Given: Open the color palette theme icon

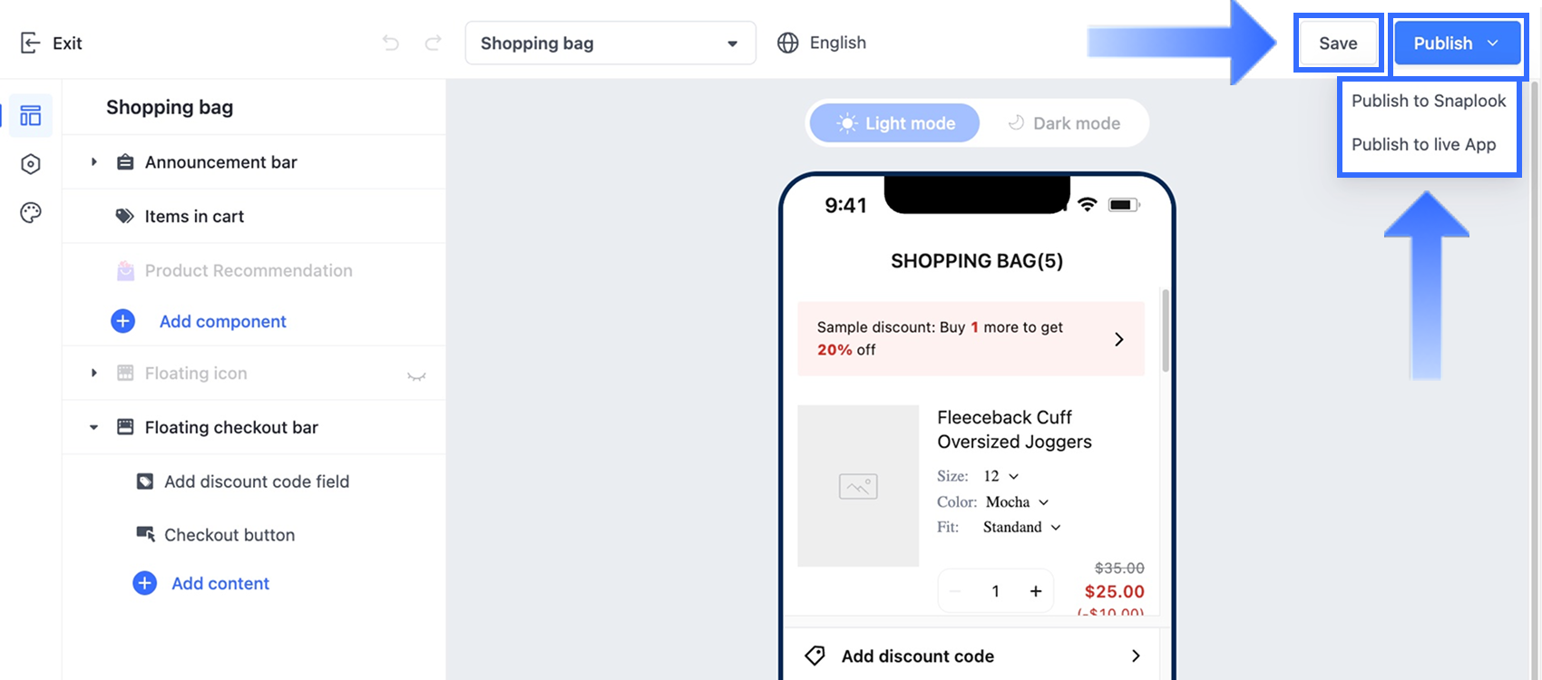Looking at the screenshot, I should [31, 213].
